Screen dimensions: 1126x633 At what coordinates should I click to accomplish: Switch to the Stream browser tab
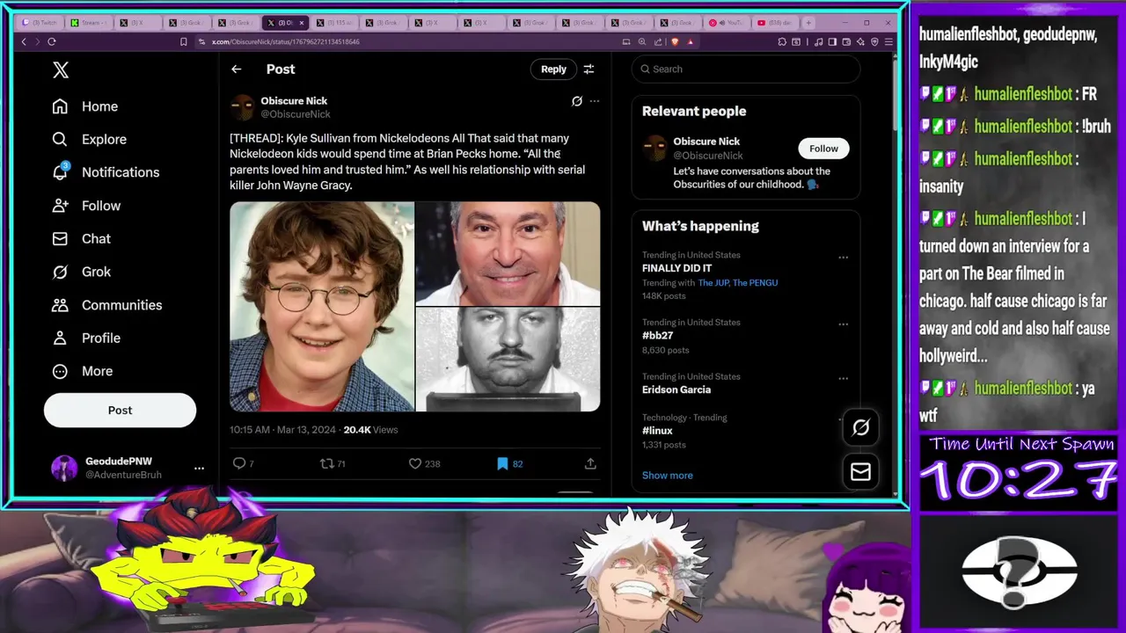click(x=87, y=23)
